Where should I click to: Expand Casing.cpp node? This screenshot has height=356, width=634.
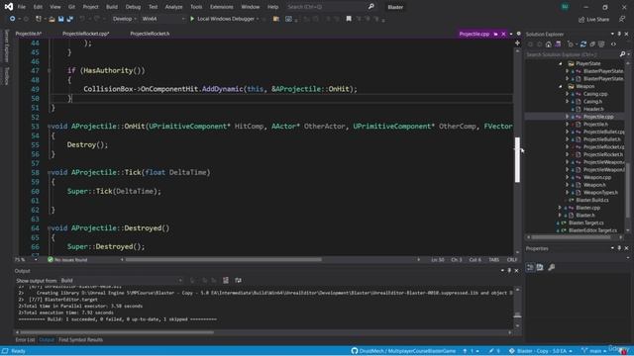(567, 94)
